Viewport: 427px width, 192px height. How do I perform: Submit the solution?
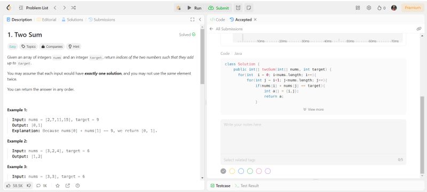pyautogui.click(x=218, y=8)
